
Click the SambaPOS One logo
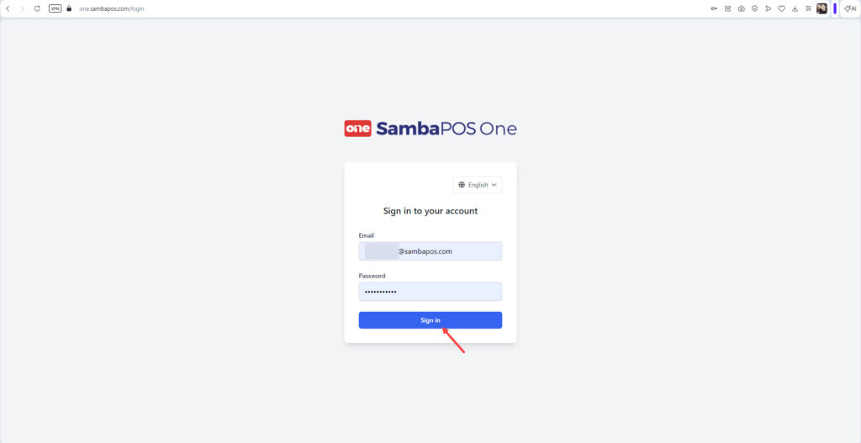coord(430,129)
